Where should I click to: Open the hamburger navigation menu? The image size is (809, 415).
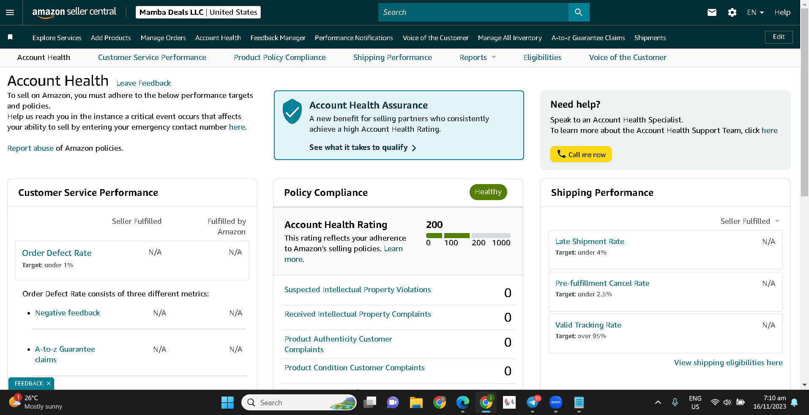click(x=10, y=13)
